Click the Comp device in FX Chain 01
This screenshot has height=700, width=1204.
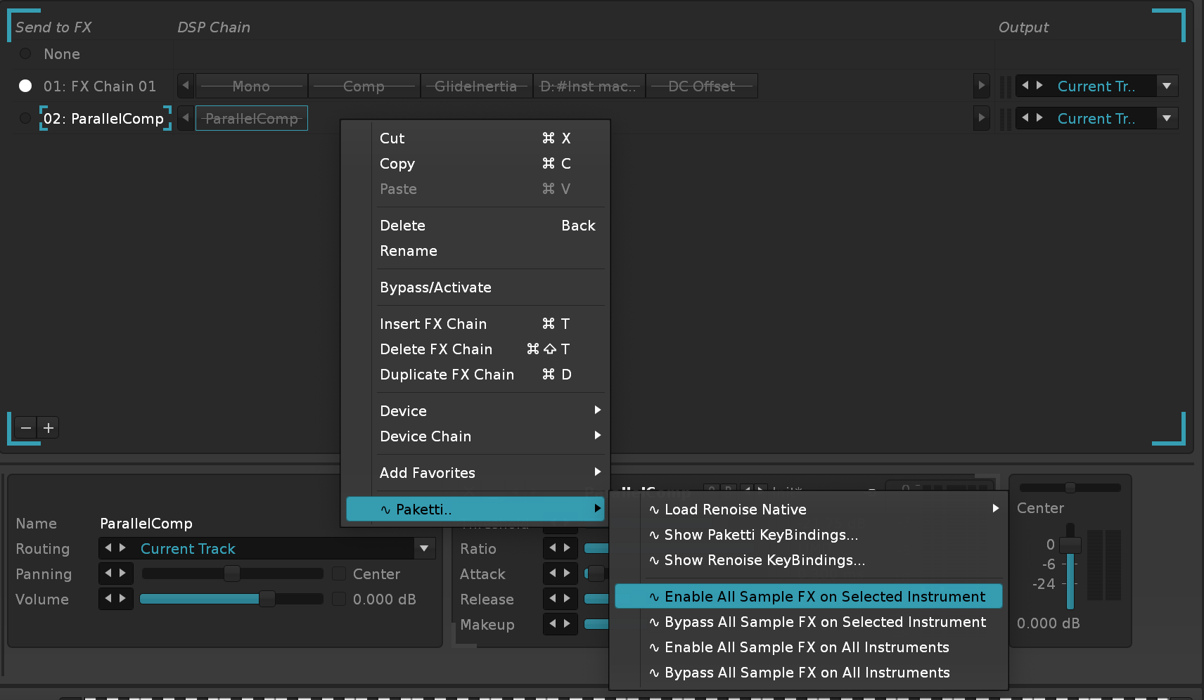click(x=364, y=86)
